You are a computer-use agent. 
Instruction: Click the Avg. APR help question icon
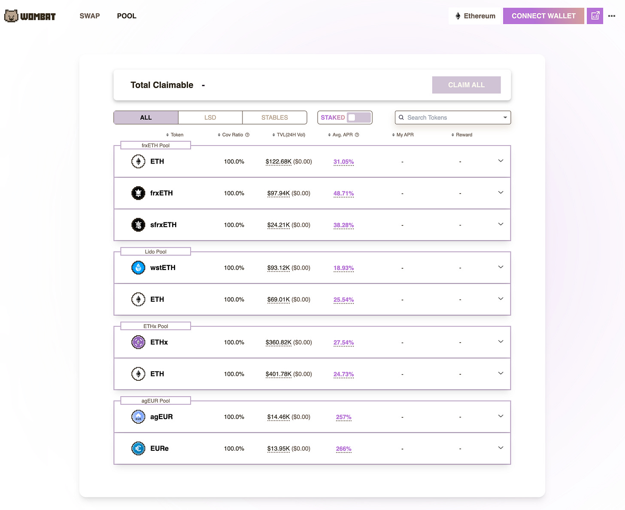tap(357, 135)
